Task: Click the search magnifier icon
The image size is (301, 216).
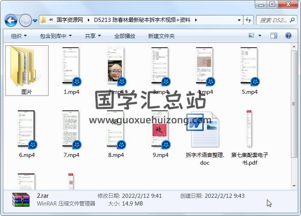Action: tap(292, 20)
